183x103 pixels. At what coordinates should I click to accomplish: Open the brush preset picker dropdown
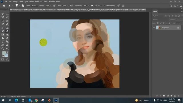pyautogui.click(x=19, y=6)
